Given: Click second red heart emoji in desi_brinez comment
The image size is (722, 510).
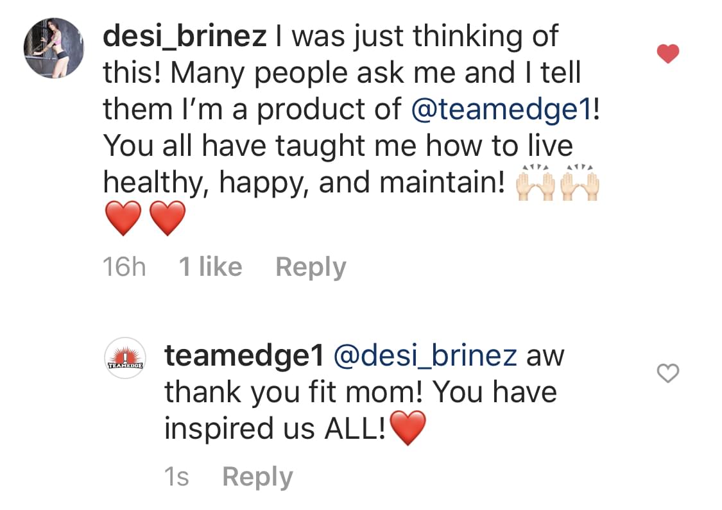Looking at the screenshot, I should coord(168,218).
